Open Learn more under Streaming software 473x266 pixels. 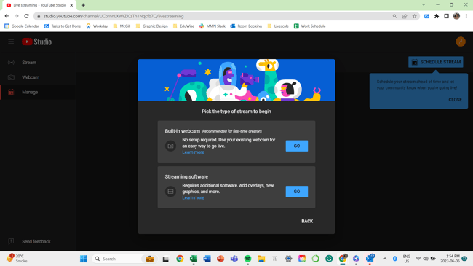(193, 197)
